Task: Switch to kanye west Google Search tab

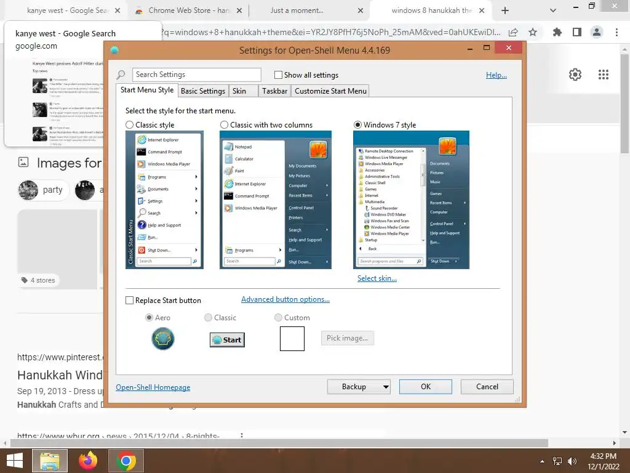Action: 66,10
